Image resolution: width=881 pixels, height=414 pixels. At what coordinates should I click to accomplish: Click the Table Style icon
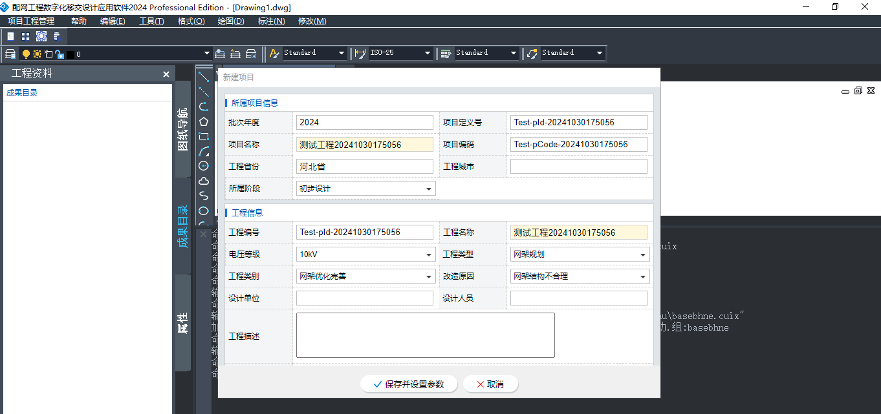(x=446, y=54)
